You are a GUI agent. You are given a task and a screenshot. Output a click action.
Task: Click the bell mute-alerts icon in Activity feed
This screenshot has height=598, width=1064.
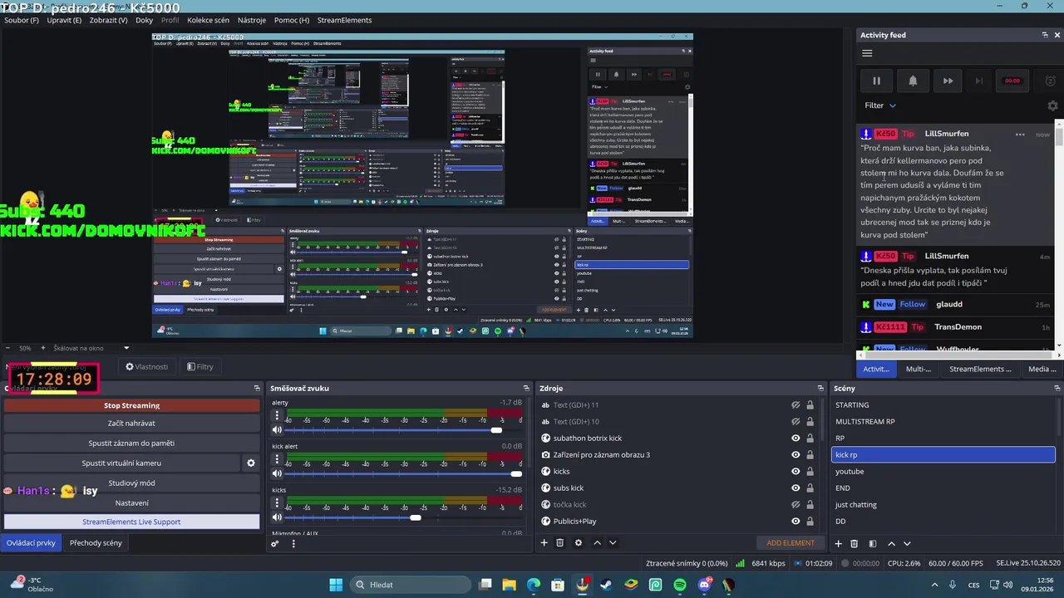913,81
